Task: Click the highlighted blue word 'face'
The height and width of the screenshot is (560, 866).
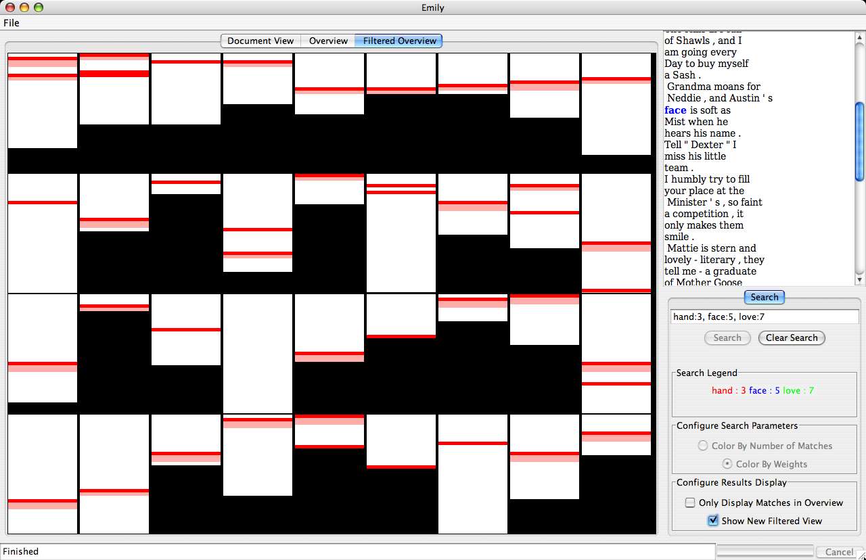Action: (x=675, y=110)
